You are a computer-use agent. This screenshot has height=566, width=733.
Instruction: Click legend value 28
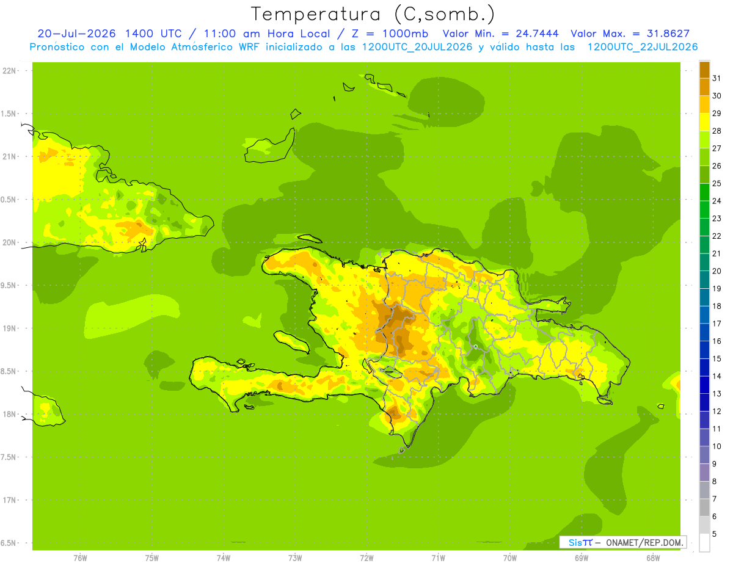(717, 131)
